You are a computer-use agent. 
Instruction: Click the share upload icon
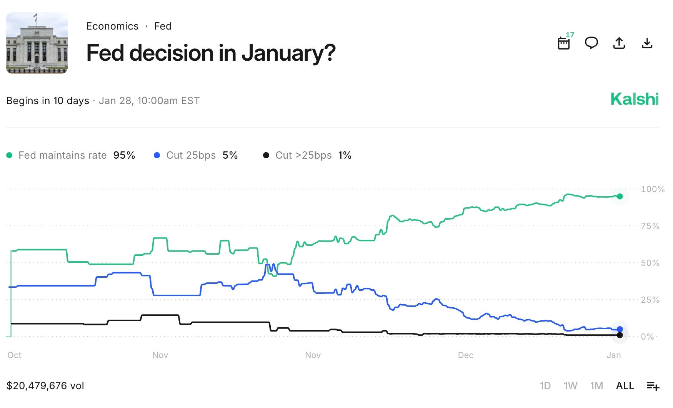click(619, 43)
